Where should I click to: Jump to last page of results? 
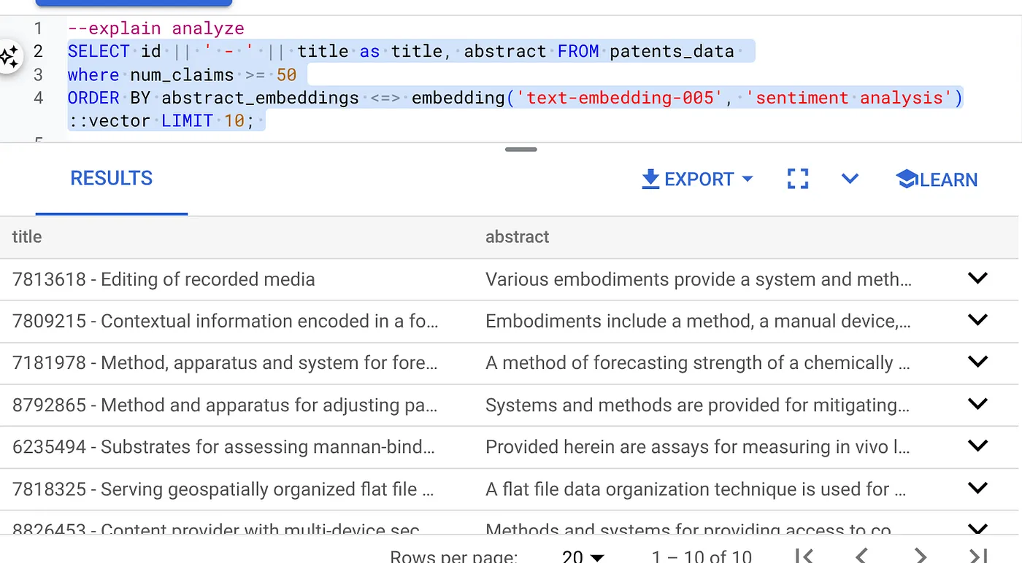[978, 556]
